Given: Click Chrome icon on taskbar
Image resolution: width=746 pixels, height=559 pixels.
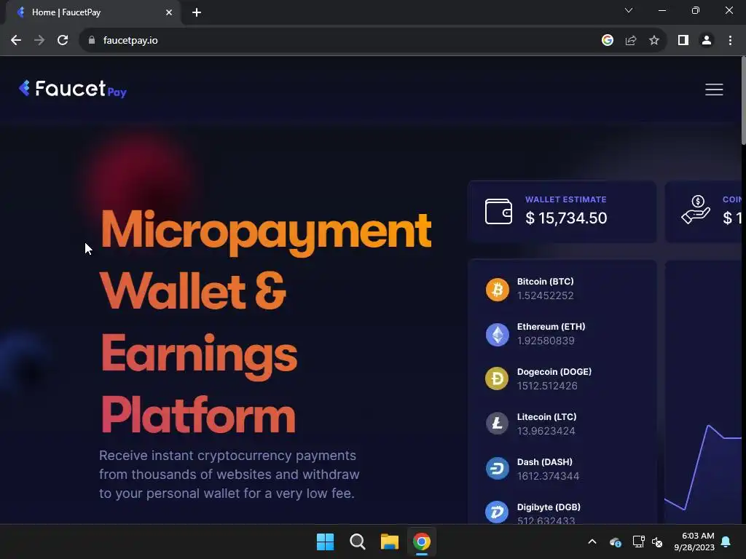Looking at the screenshot, I should (x=422, y=542).
